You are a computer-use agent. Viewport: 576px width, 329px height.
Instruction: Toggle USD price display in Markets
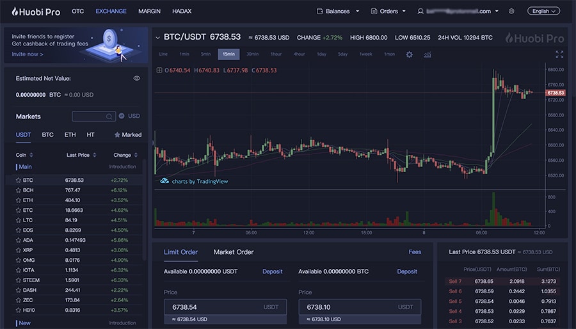122,116
